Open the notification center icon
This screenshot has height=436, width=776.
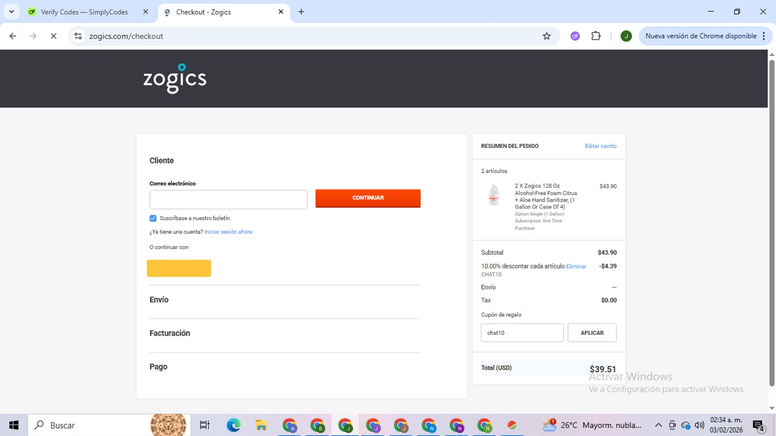759,426
